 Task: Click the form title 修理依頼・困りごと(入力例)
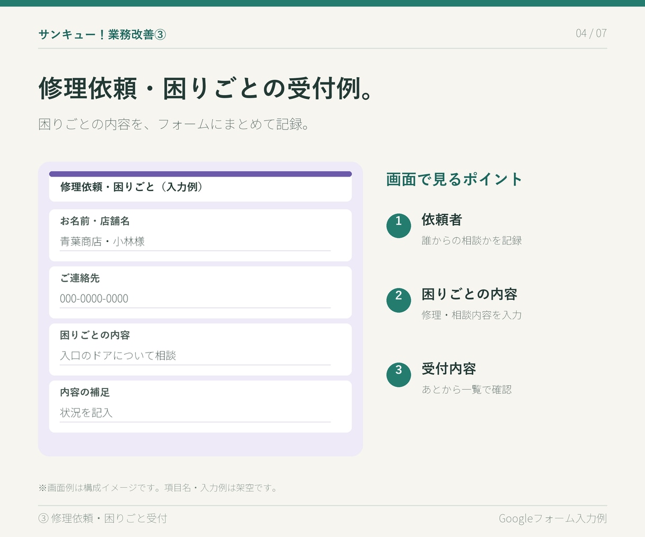132,187
